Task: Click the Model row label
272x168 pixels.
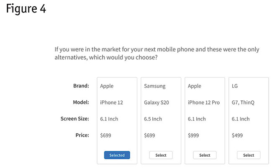Action: point(80,102)
